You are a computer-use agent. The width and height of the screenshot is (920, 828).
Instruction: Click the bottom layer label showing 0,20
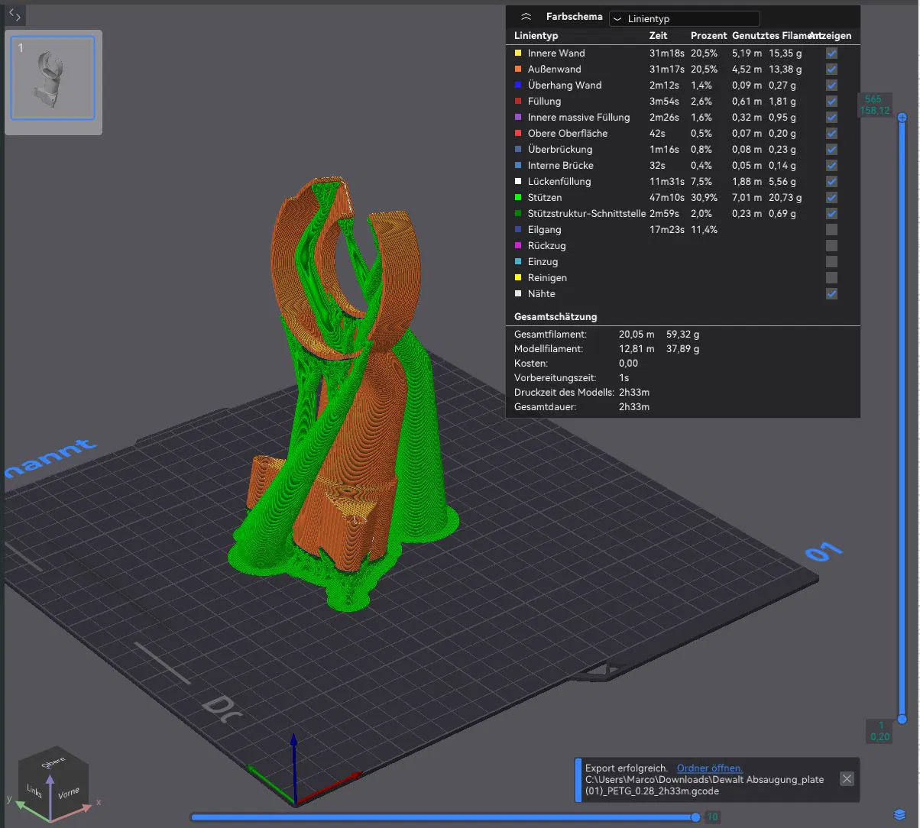coord(880,737)
